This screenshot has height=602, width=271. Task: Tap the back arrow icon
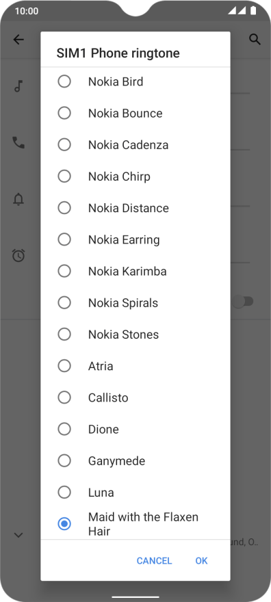[18, 40]
